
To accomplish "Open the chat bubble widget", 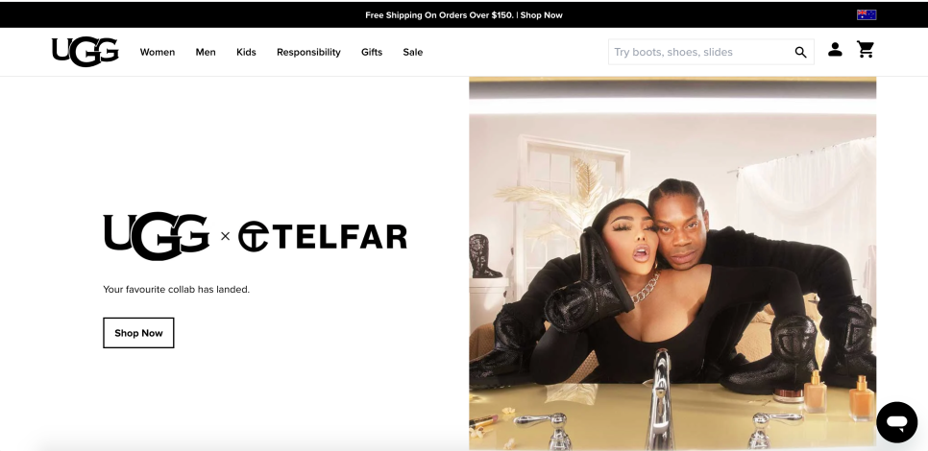I will [x=896, y=422].
